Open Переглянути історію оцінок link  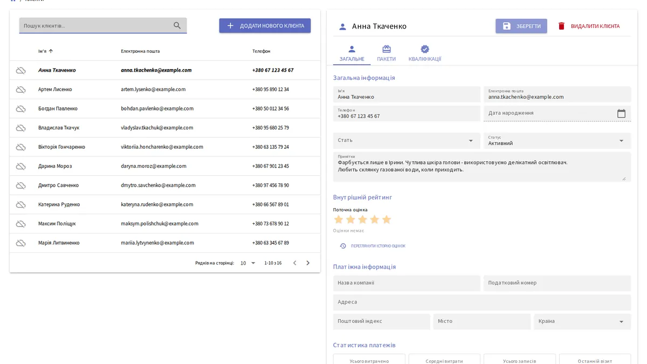click(x=373, y=246)
